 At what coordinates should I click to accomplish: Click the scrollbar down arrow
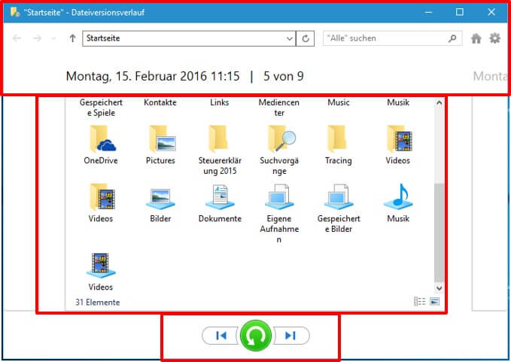click(x=439, y=288)
